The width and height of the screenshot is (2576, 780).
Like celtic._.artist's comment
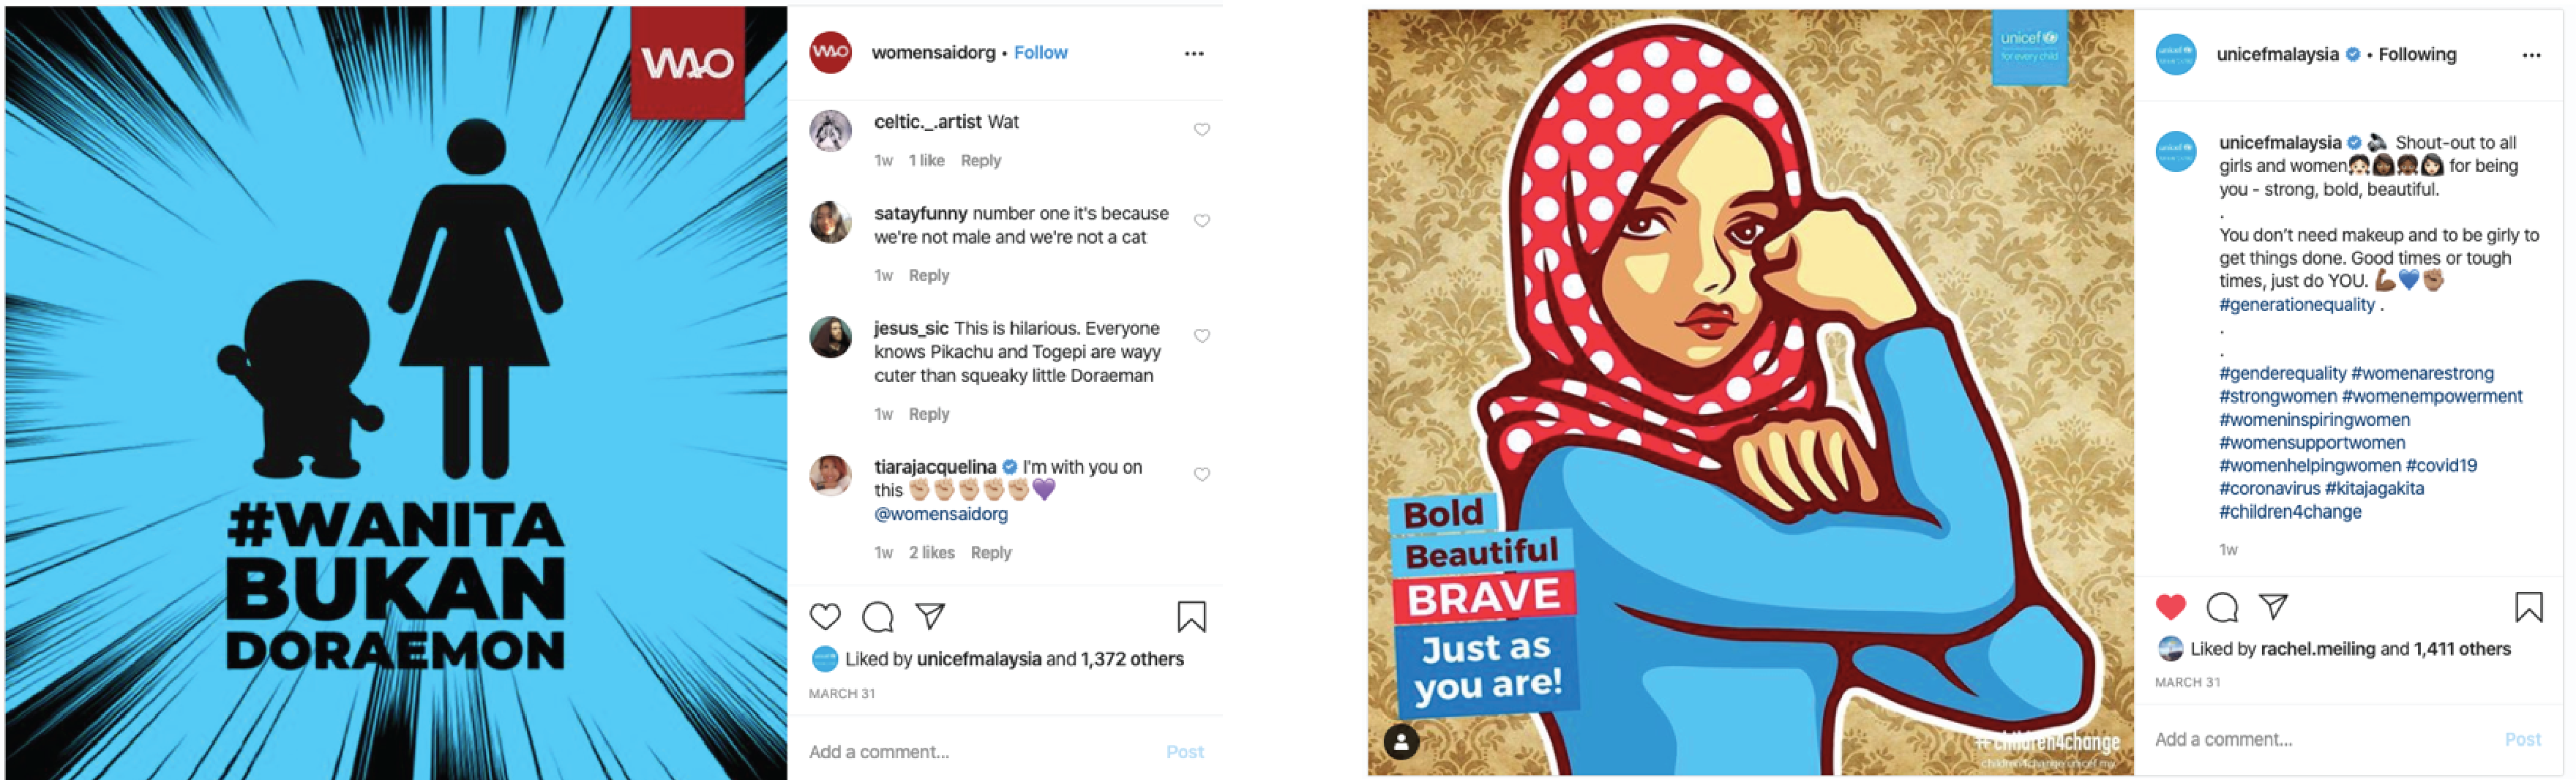1202,130
